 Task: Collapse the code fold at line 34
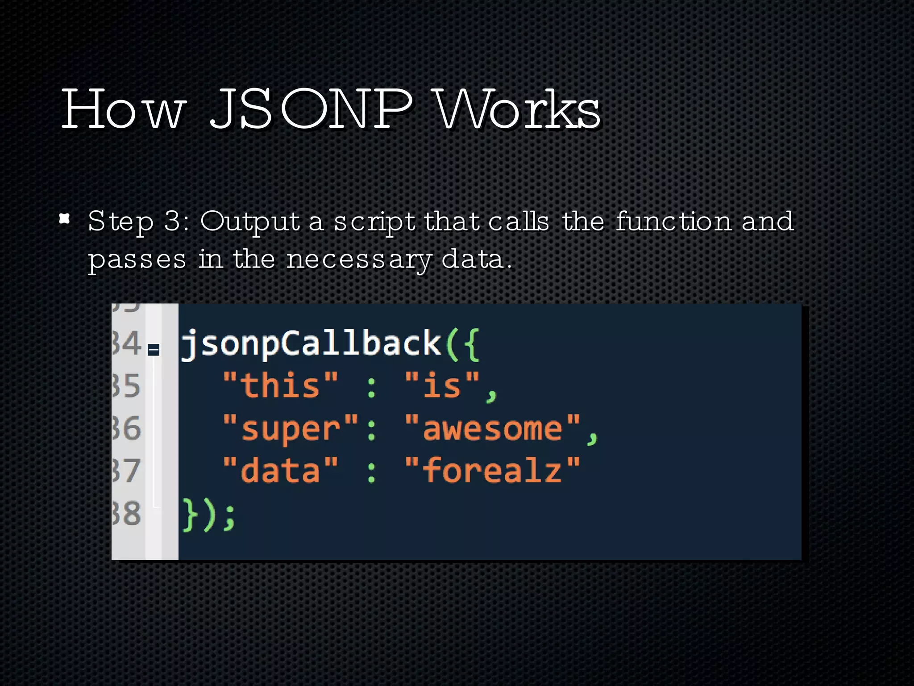153,350
